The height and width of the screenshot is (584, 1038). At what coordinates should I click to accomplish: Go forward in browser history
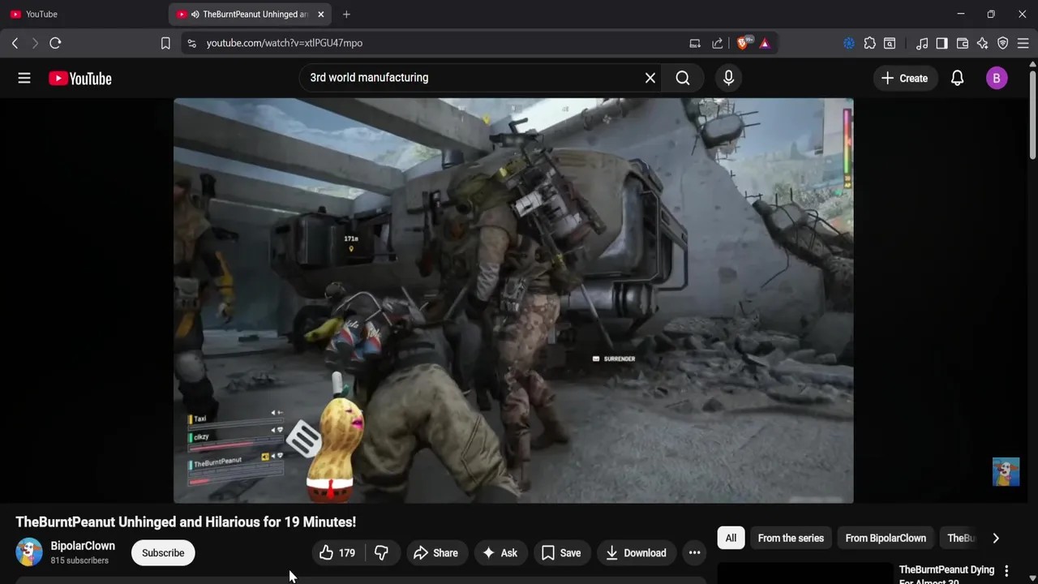click(x=35, y=43)
